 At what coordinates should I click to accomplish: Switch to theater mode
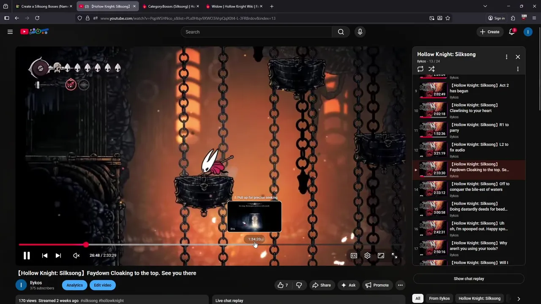pyautogui.click(x=381, y=255)
